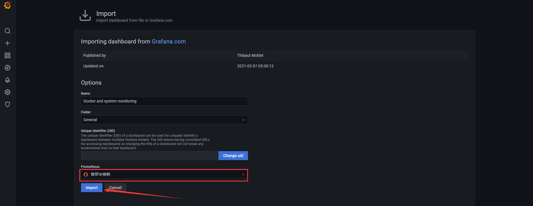Viewport: 533px width, 206px height.
Task: Click the Import download icon in header
Action: (x=85, y=15)
